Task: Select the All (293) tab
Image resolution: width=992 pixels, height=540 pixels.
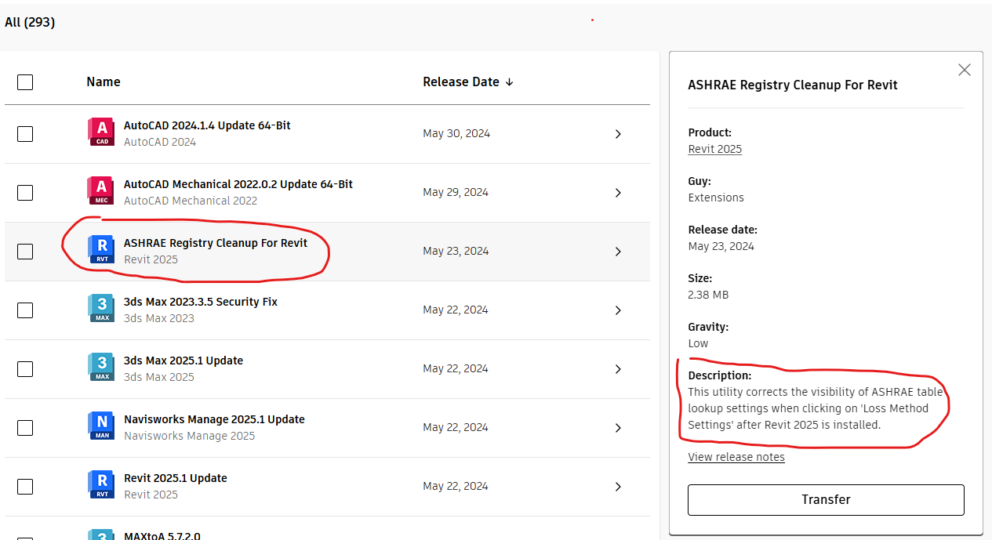Action: click(29, 22)
